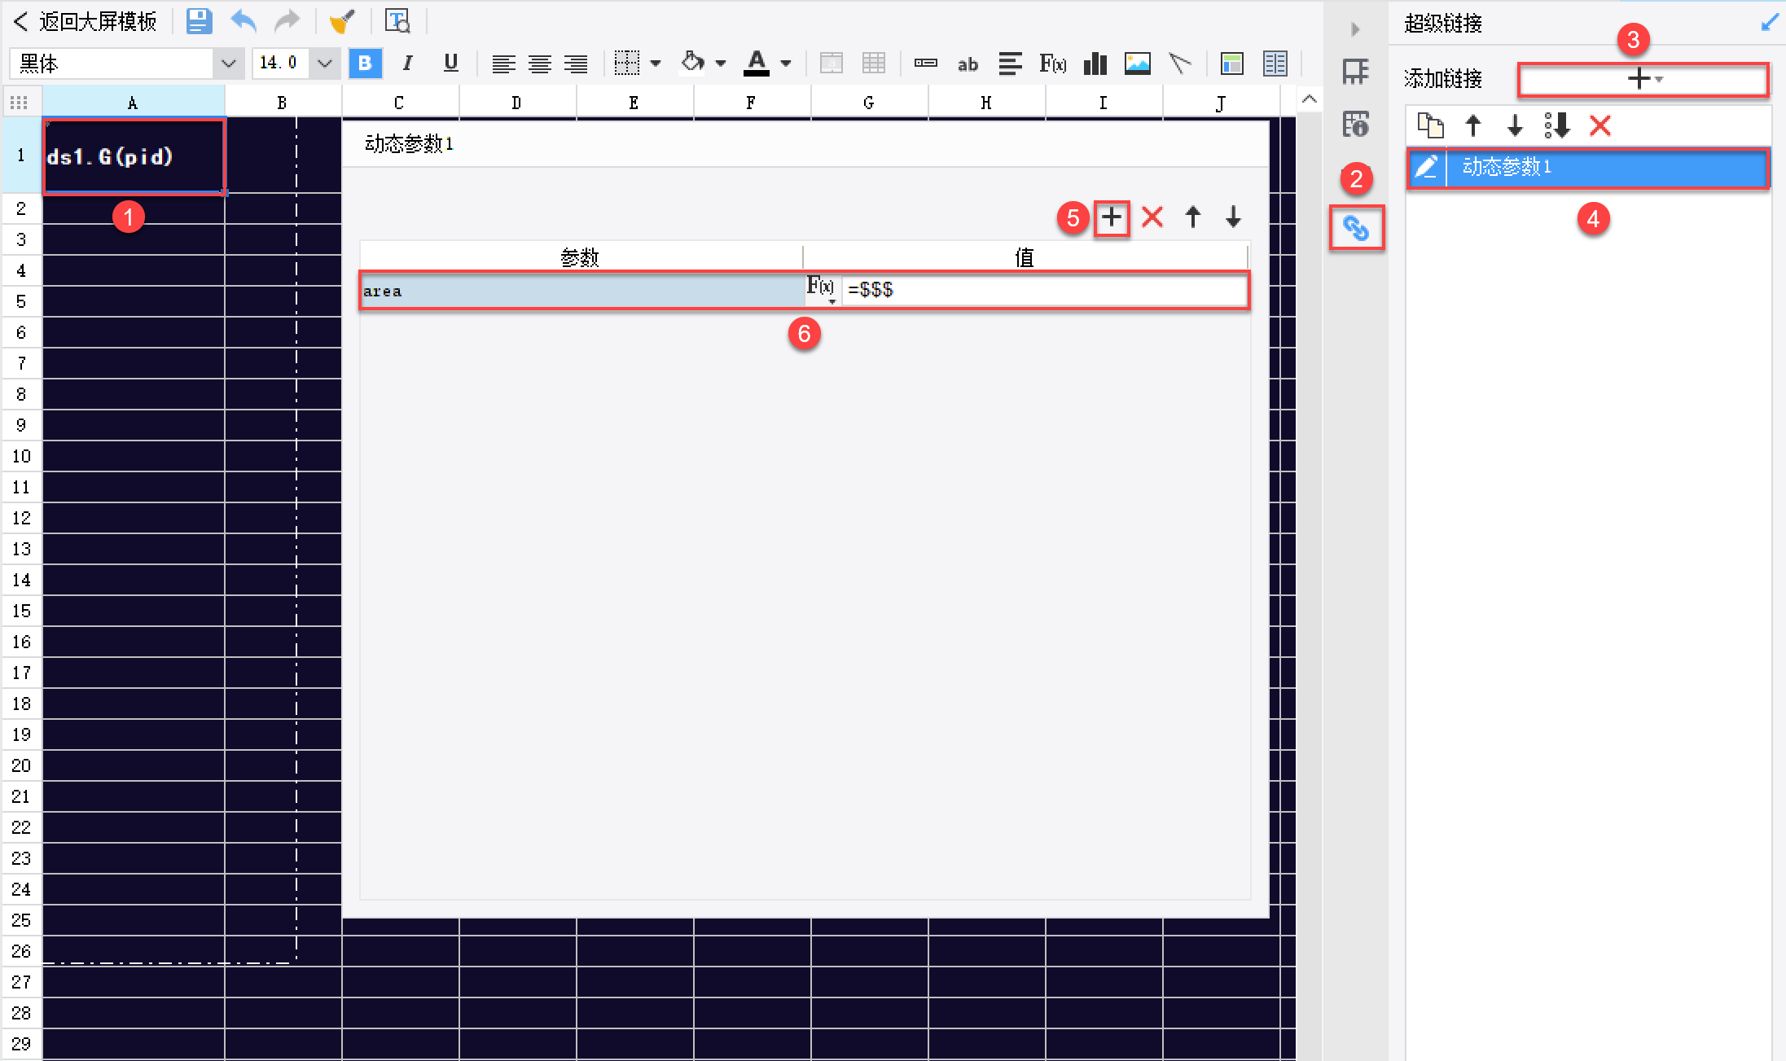Viewport: 1786px width, 1061px height.
Task: Expand the add link plus dropdown
Action: pos(1643,79)
